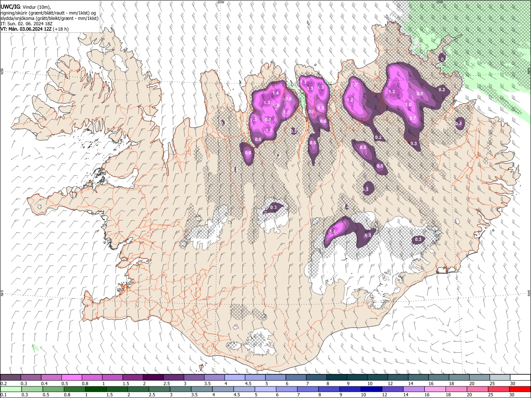Screen dimensions: 531x398
Task: Click the upper legend swatch between 4 and 4.5
Action: pos(234,377)
